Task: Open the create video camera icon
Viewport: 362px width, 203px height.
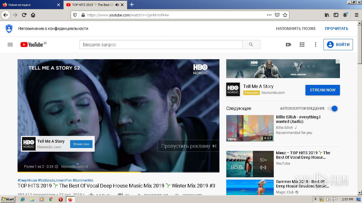Action: pyautogui.click(x=288, y=45)
